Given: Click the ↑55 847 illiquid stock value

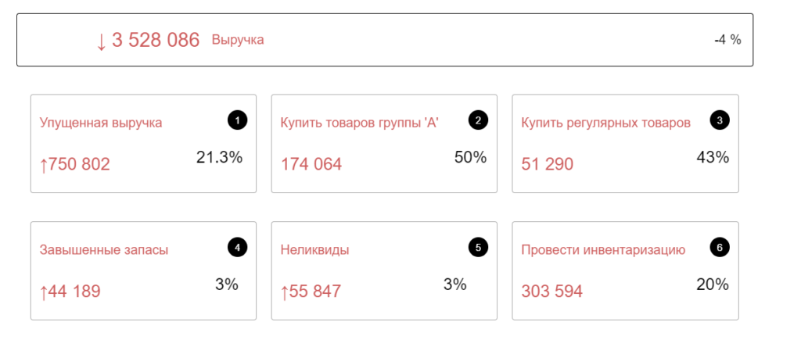Looking at the screenshot, I should [x=311, y=292].
